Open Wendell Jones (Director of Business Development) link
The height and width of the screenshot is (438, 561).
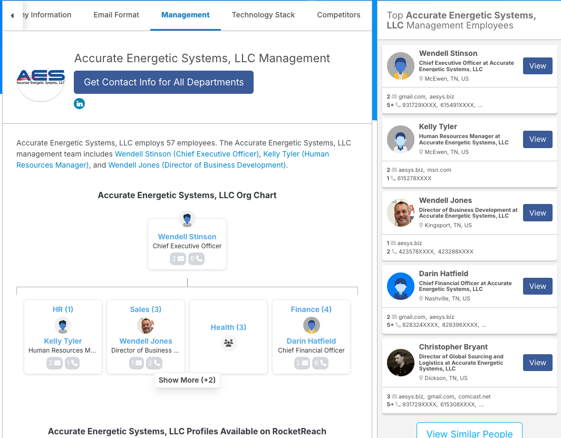coord(197,165)
